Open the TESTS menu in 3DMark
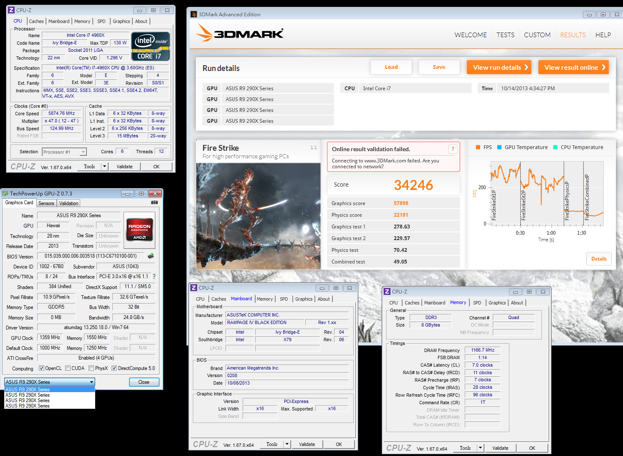 (505, 35)
